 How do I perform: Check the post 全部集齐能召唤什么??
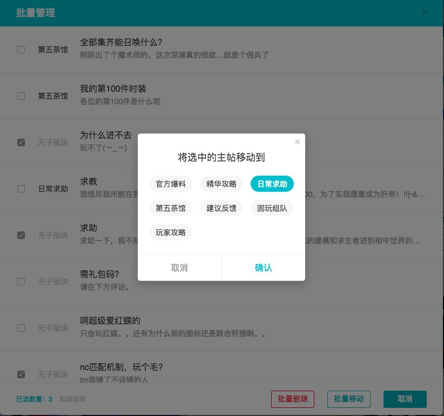click(x=21, y=49)
